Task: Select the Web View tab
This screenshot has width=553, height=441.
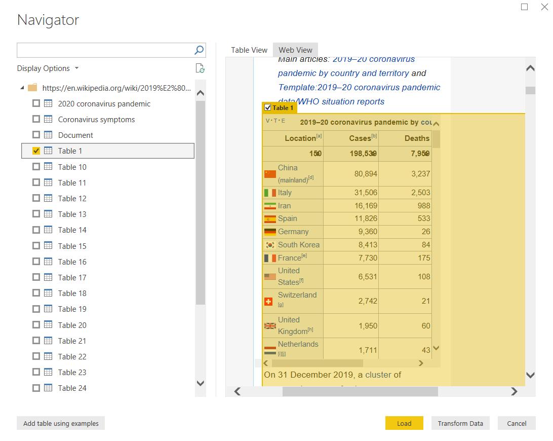Action: (x=295, y=50)
